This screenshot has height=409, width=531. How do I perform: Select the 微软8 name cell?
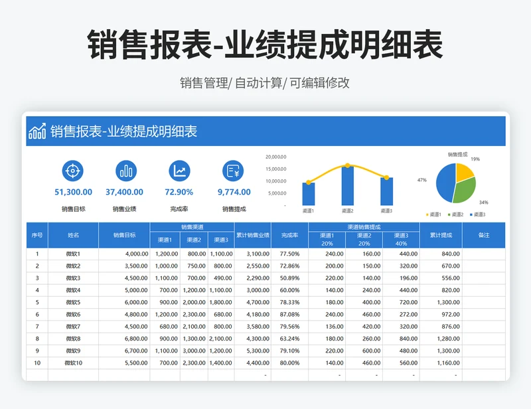(x=73, y=339)
